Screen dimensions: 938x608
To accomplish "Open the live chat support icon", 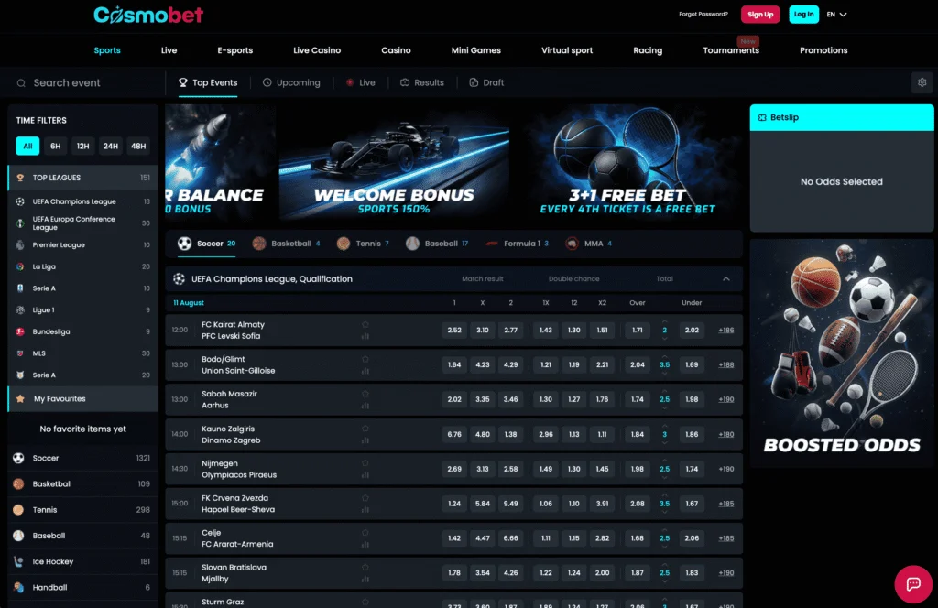I will tap(913, 583).
